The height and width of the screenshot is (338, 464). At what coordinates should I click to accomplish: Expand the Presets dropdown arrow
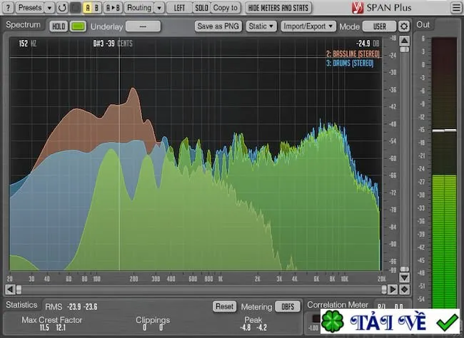[49, 8]
